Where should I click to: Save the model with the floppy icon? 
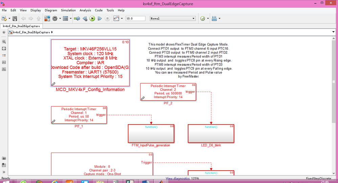click(x=15, y=19)
